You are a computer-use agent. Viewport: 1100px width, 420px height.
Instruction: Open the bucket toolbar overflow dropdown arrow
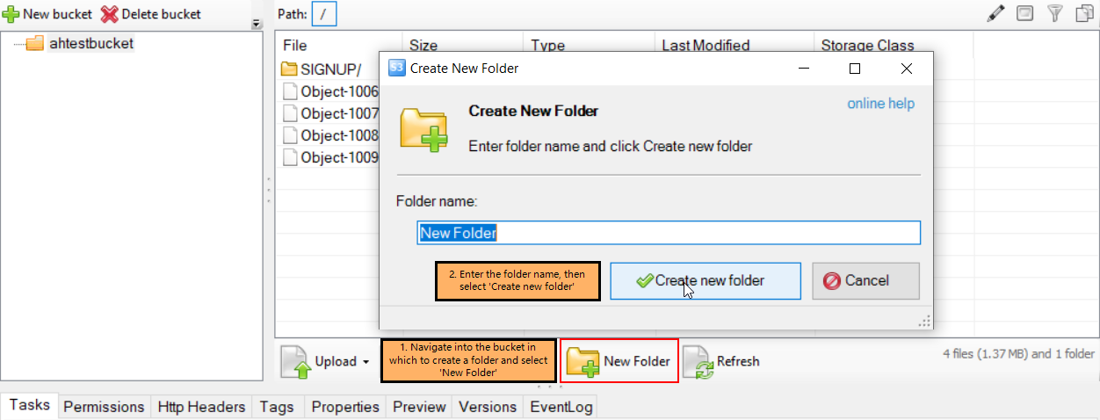257,25
